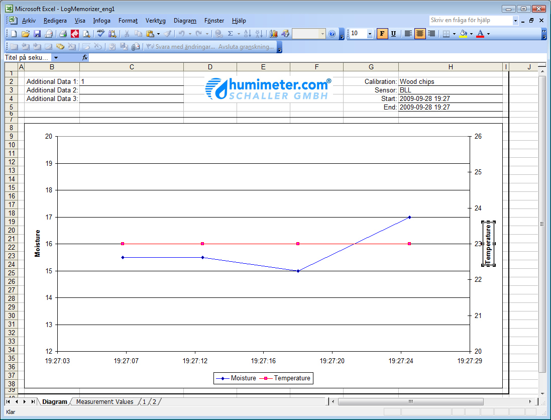Expand formatting toolbar options at right end

(x=544, y=34)
